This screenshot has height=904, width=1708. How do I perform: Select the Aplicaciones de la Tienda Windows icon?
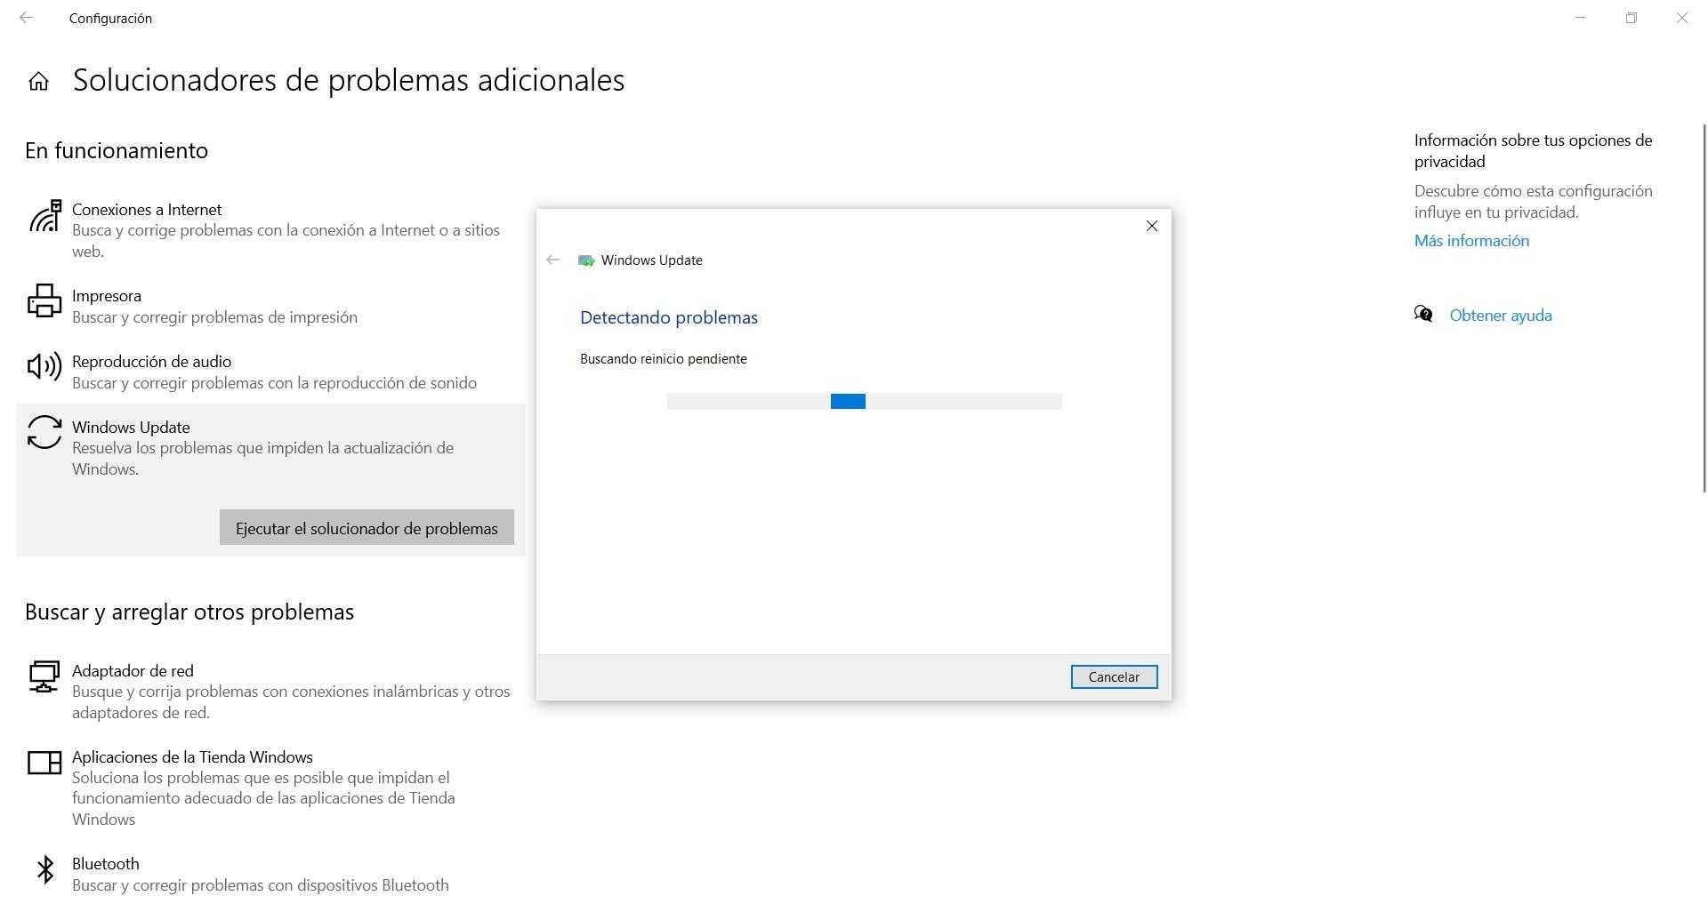pos(44,763)
